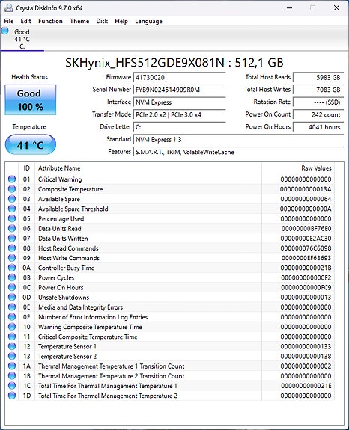349x430 pixels.
Task: Click the Firmware value field
Action: coord(180,77)
